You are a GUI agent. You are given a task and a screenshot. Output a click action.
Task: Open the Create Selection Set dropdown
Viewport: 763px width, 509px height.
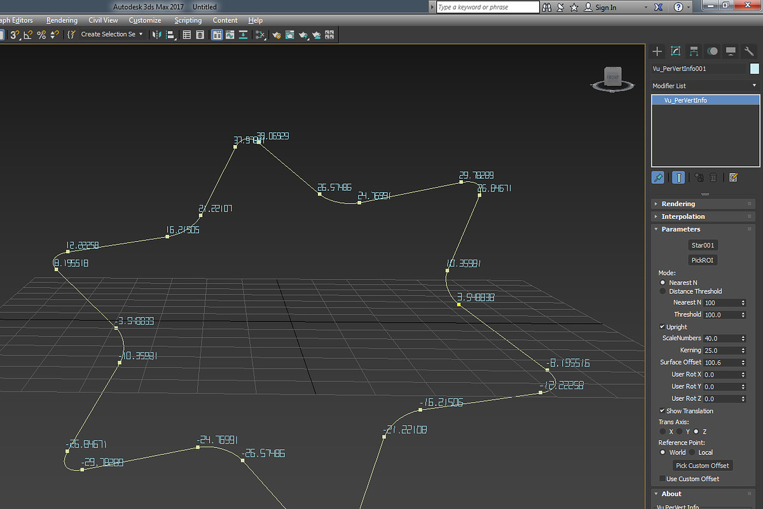(111, 34)
